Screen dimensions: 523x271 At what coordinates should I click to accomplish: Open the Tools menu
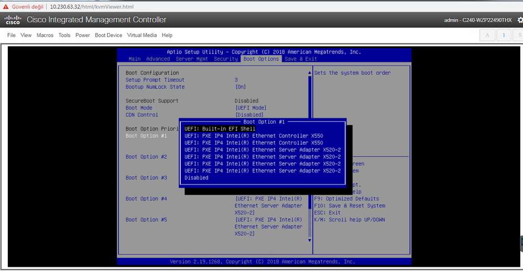coord(64,35)
